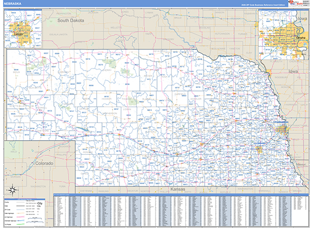This screenshot has height=228, width=314.
Task: Click the WHEELER county label
Action: coord(196,99)
